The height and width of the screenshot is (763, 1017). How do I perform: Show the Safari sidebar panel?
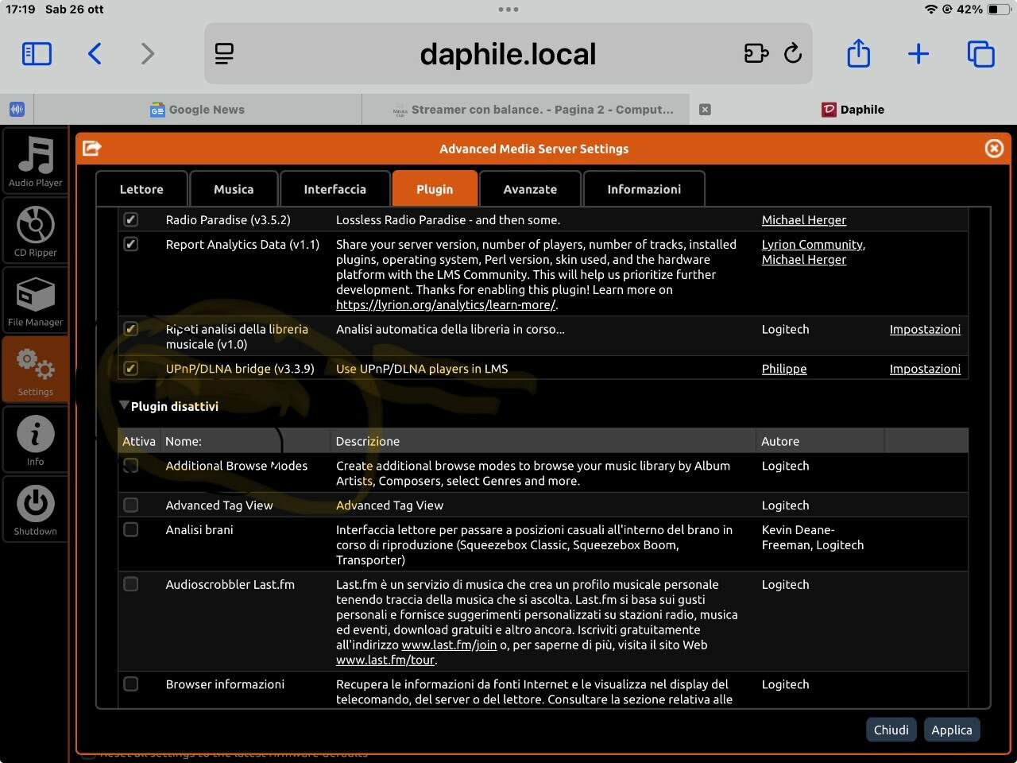(37, 53)
